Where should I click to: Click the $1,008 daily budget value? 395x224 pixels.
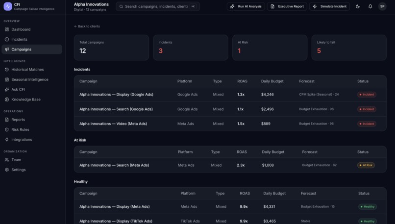point(268,165)
